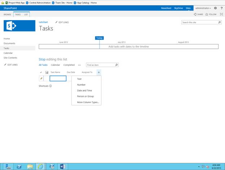Click the add column plus icon
Image resolution: width=225 pixels, height=170 pixels.
(99, 72)
